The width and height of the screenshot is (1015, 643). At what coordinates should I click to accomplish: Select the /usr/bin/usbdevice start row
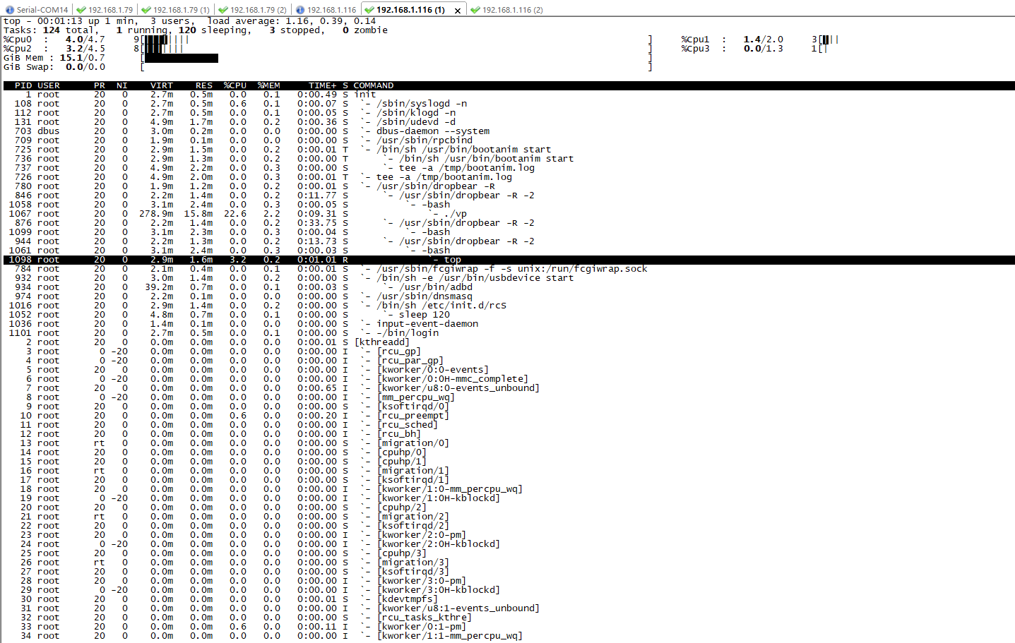pyautogui.click(x=509, y=278)
